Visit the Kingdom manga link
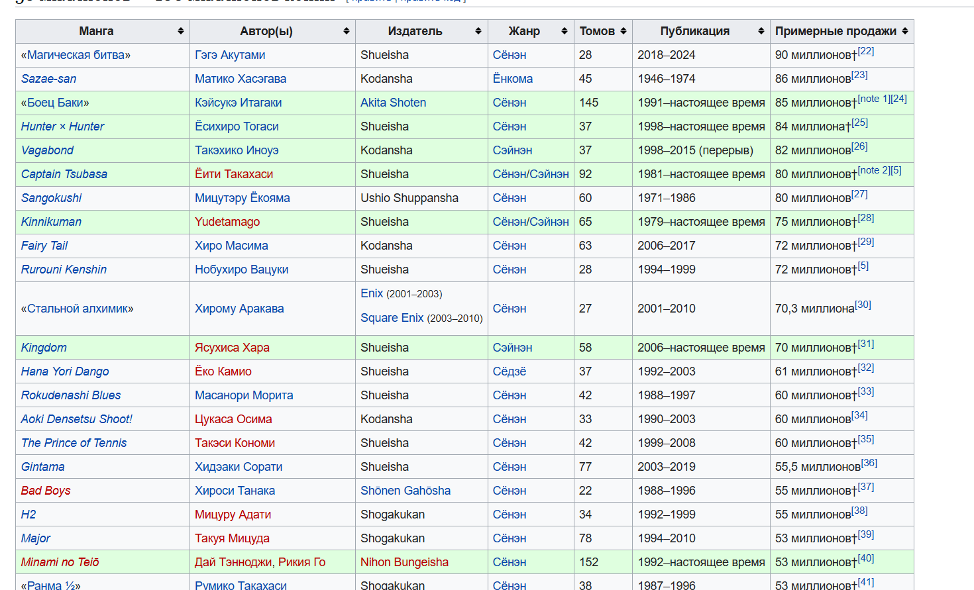974x590 pixels. point(44,348)
